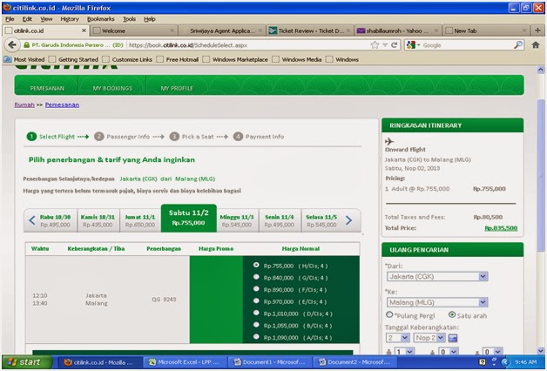The width and height of the screenshot is (547, 371).
Task: Click the page vertical scrollbar thumb
Action: click(540, 174)
